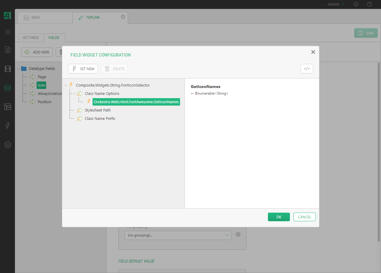Click the help question mark icon
The height and width of the screenshot is (273, 381).
click(369, 4)
